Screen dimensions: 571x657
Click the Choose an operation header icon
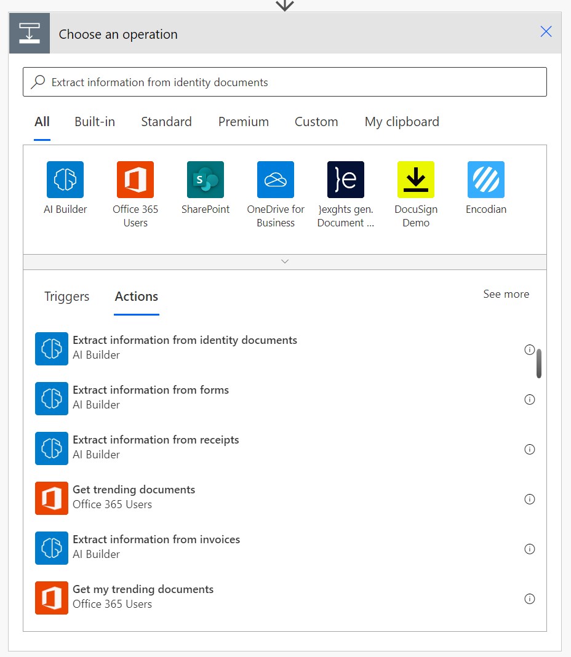tap(30, 33)
